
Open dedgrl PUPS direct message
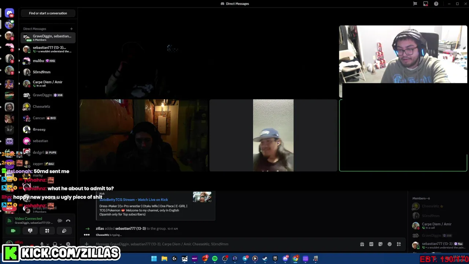coord(48,152)
